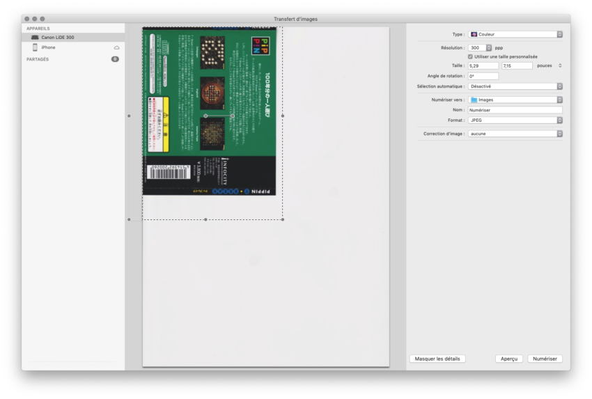
Task: Select the iPhone device in sidebar
Action: click(48, 47)
